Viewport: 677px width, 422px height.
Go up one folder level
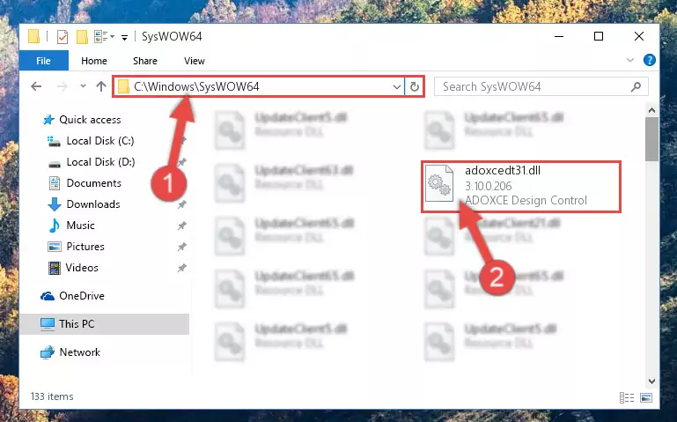(x=101, y=86)
